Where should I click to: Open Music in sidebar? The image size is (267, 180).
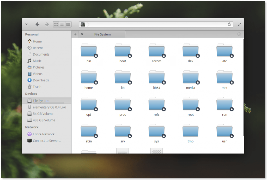[x=46, y=61]
